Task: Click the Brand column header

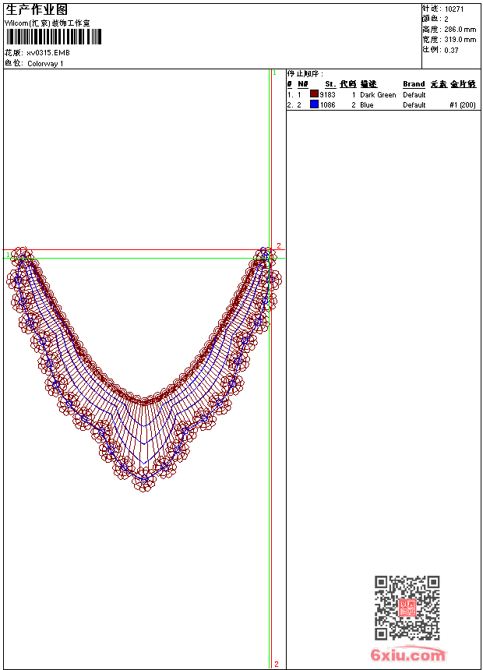Action: pyautogui.click(x=414, y=84)
